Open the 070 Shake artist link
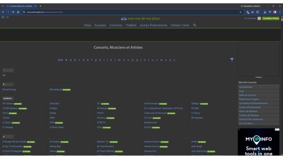This screenshot has height=159, width=283. [x=7, y=104]
